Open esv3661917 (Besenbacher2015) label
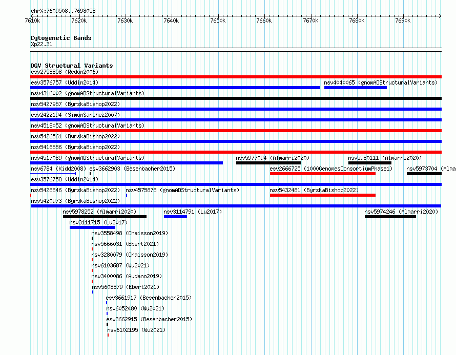This screenshot has height=355, width=456. [x=149, y=298]
